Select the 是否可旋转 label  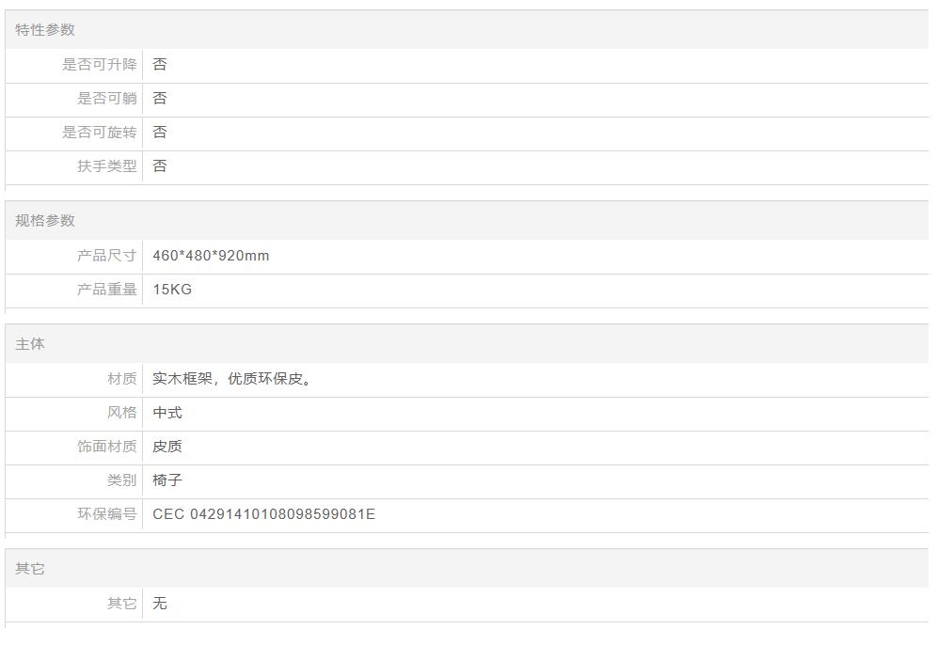[99, 133]
